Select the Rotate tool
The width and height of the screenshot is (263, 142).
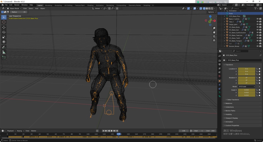[4, 32]
